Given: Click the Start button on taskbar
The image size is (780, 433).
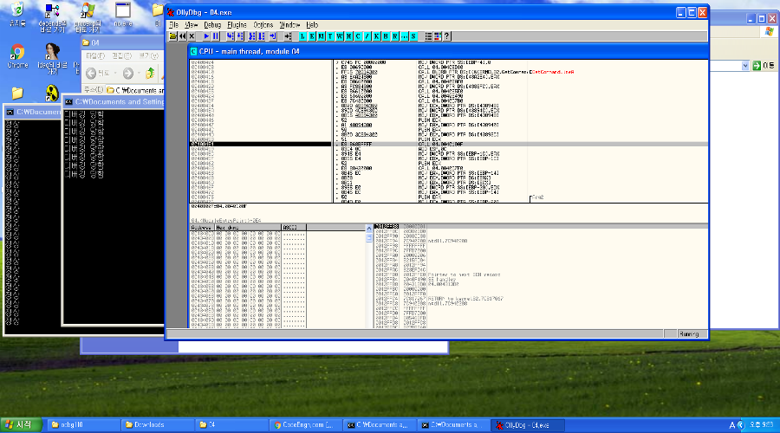Looking at the screenshot, I should tap(20, 424).
